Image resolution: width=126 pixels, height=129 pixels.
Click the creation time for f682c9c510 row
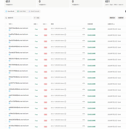coord(114,60)
